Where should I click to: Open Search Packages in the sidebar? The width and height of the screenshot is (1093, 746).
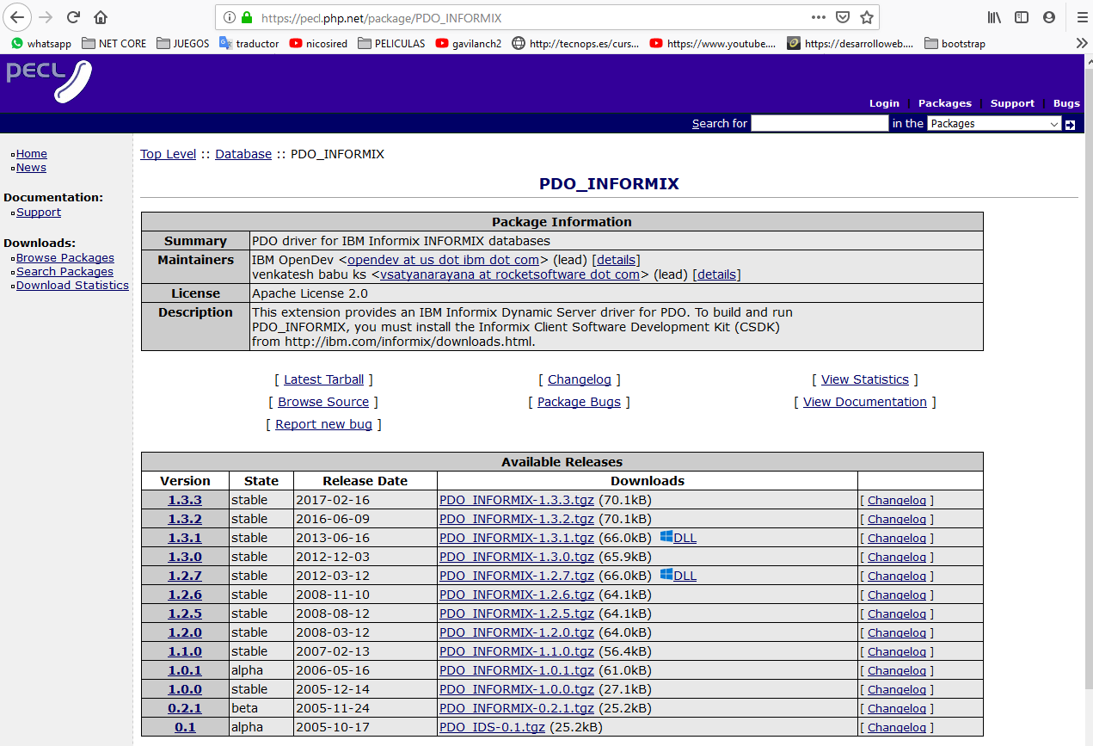pyautogui.click(x=64, y=272)
